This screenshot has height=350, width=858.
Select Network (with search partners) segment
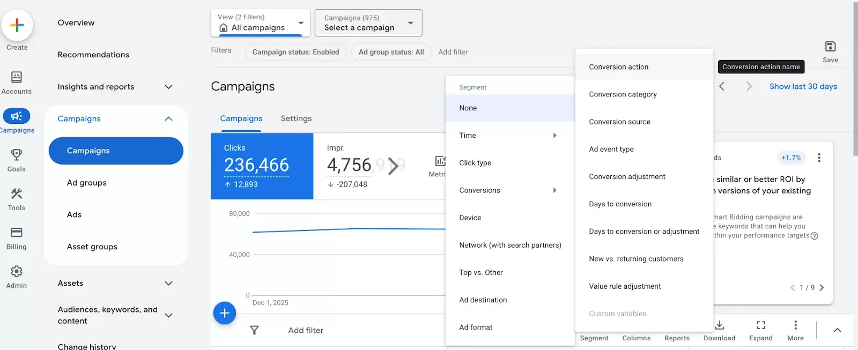510,245
